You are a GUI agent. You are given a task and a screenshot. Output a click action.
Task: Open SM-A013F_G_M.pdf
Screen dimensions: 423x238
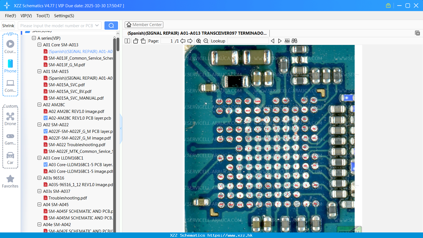coord(64,65)
